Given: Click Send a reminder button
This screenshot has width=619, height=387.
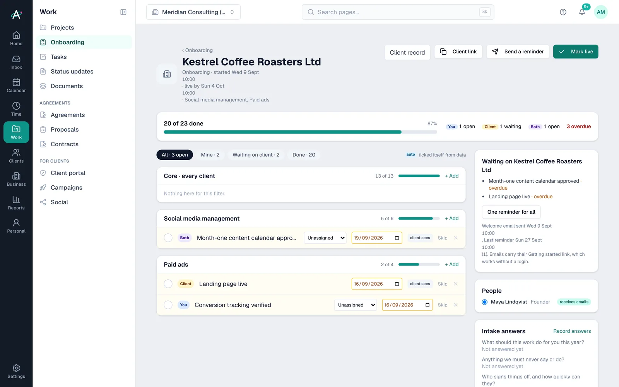Looking at the screenshot, I should pyautogui.click(x=518, y=51).
